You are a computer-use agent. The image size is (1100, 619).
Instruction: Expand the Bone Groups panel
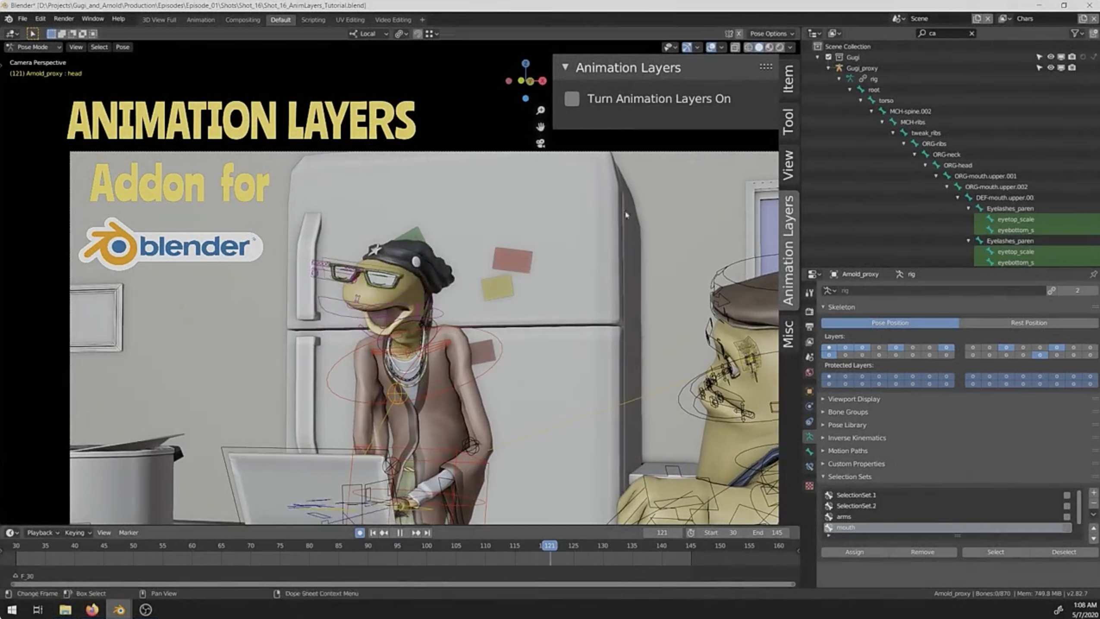[x=847, y=412]
